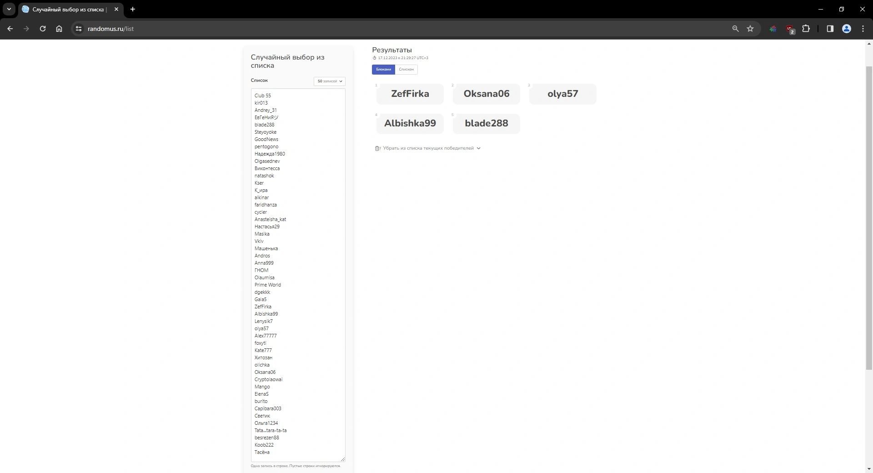Click inside the Список text area
Viewport: 873px width, 473px height.
pos(298,275)
